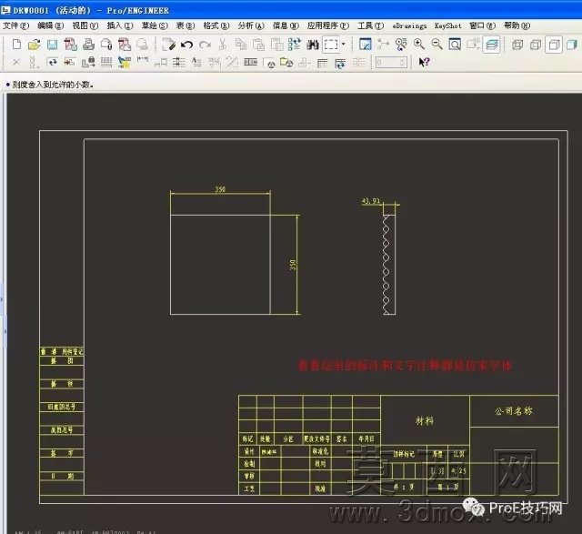The width and height of the screenshot is (582, 534).
Task: Open the 表(B) menu
Action: [186, 25]
